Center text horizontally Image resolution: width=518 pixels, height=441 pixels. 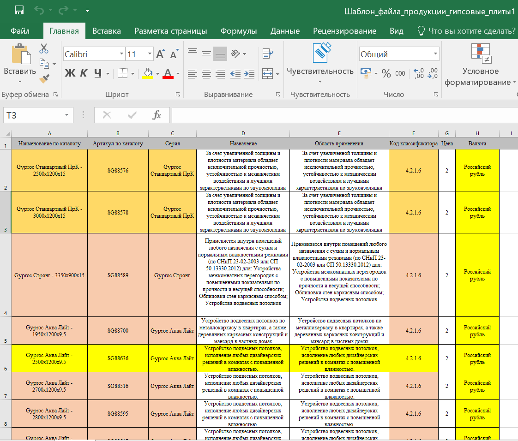click(206, 74)
